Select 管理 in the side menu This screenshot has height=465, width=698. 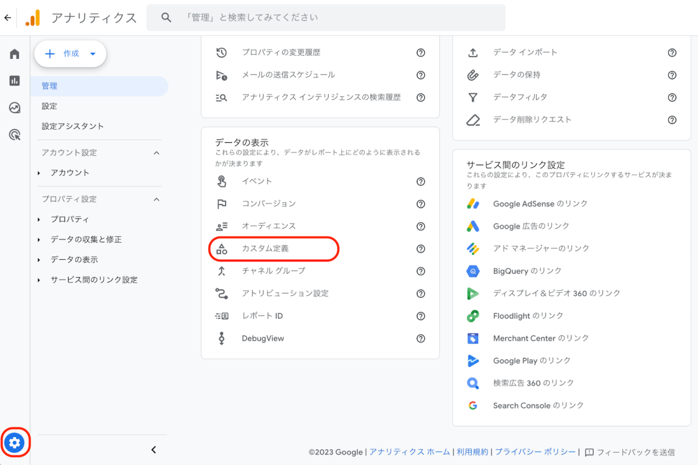pyautogui.click(x=99, y=86)
